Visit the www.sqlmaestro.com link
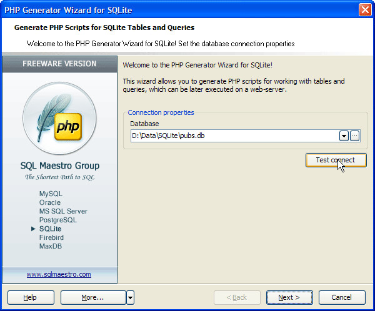375x311 pixels. (x=59, y=274)
